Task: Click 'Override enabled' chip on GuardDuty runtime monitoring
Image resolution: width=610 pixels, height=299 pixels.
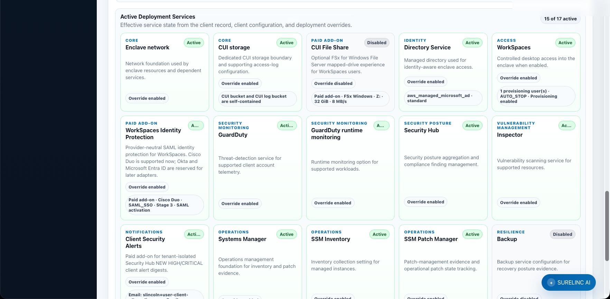Action: click(333, 203)
